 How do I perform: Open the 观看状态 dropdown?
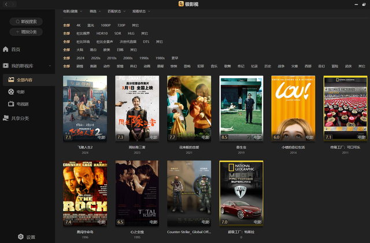tap(141, 11)
